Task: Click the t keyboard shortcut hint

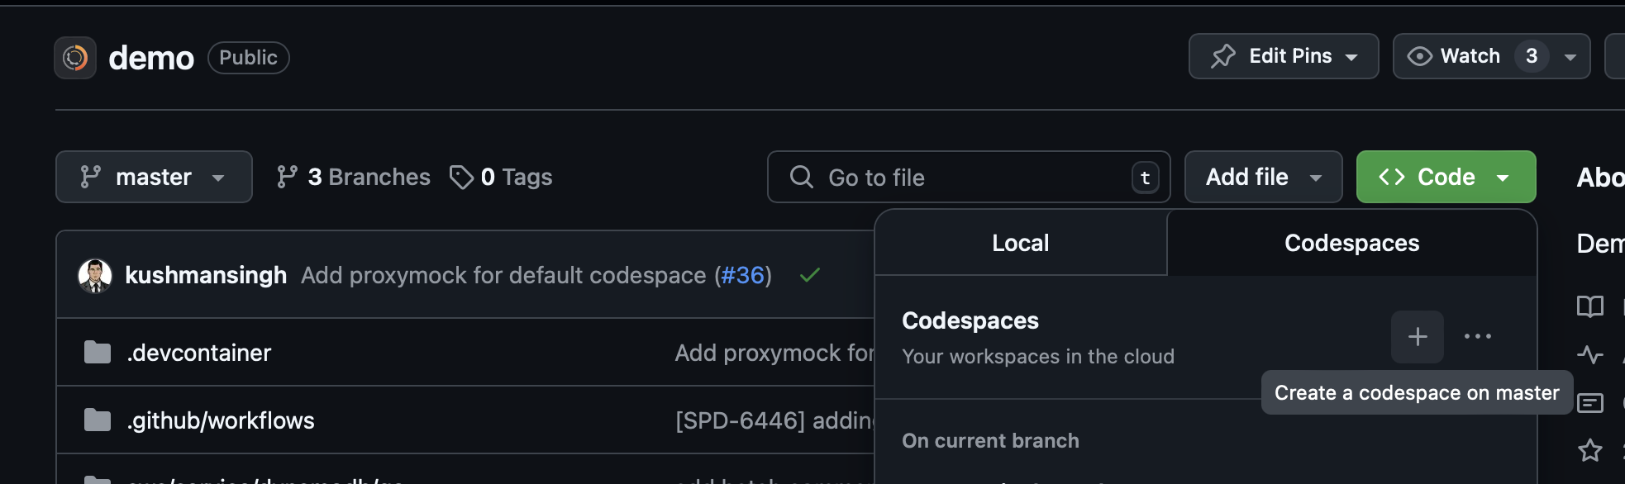Action: coord(1145,178)
